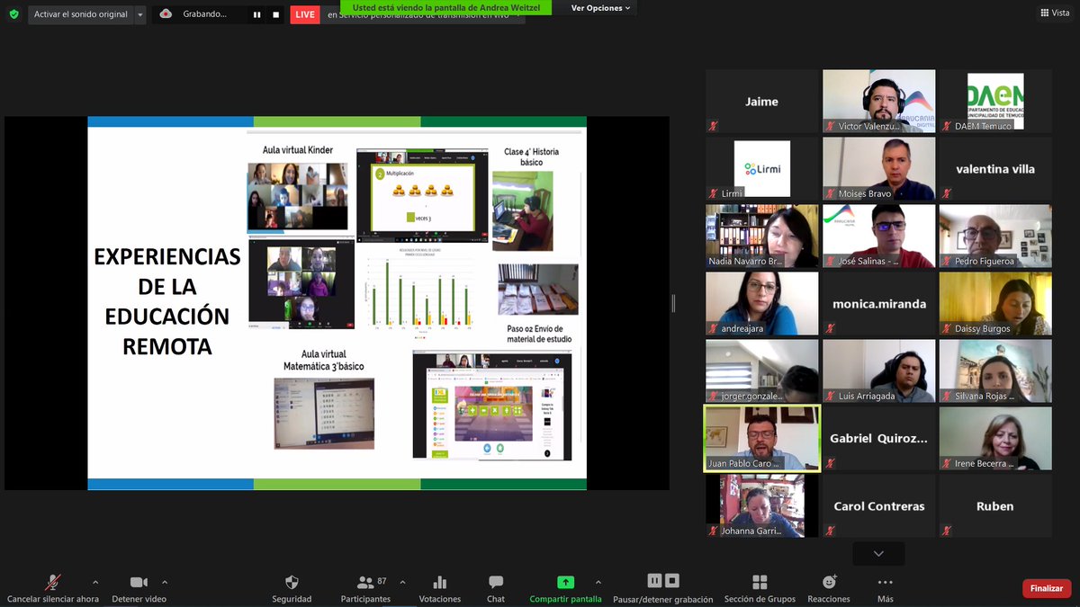
Task: Click the green bar chart in shared slide
Action: [421, 292]
